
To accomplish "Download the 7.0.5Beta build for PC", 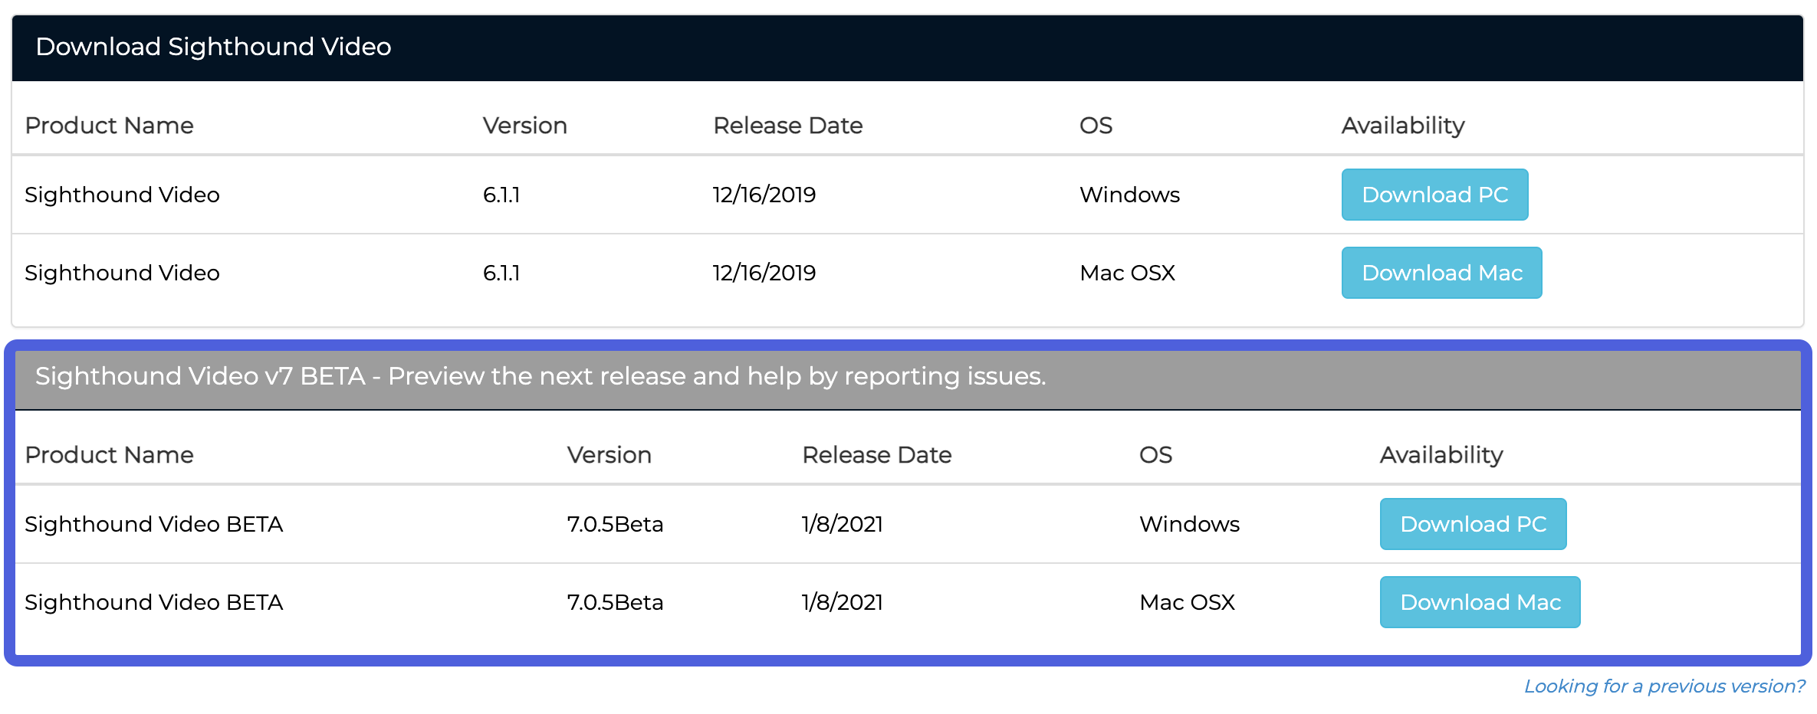I will [x=1473, y=524].
